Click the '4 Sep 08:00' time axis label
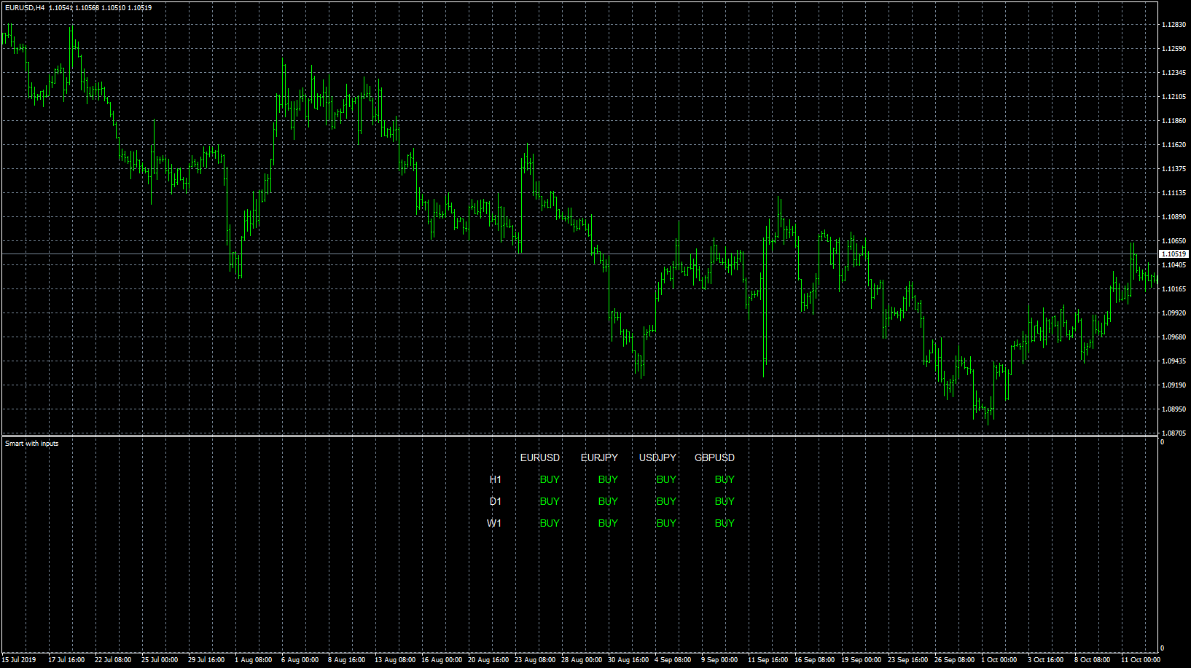Viewport: 1191px width, 668px height. [x=673, y=660]
